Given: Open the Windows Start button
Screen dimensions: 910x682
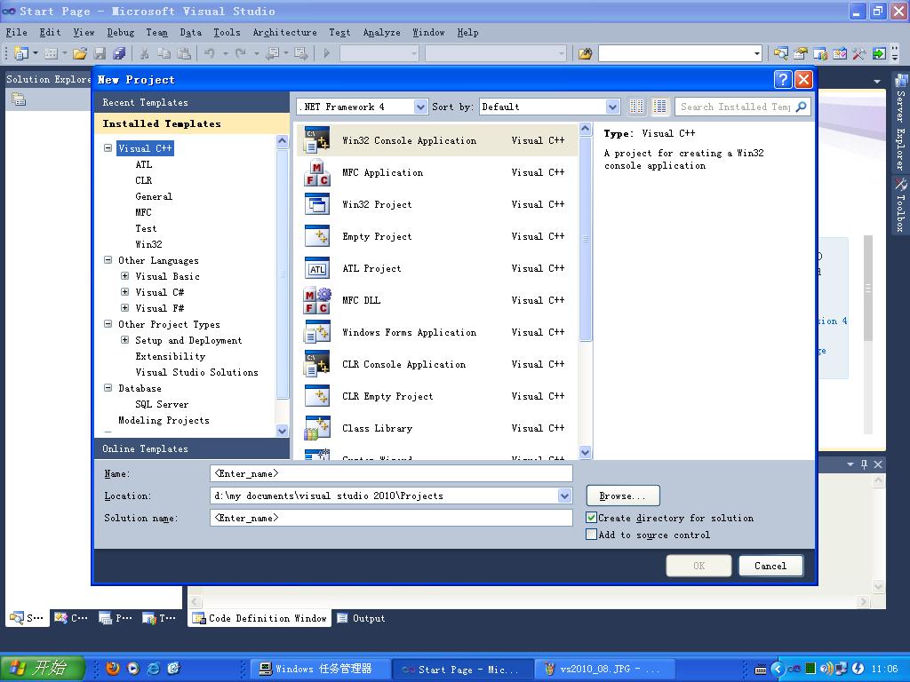Looking at the screenshot, I should point(42,668).
